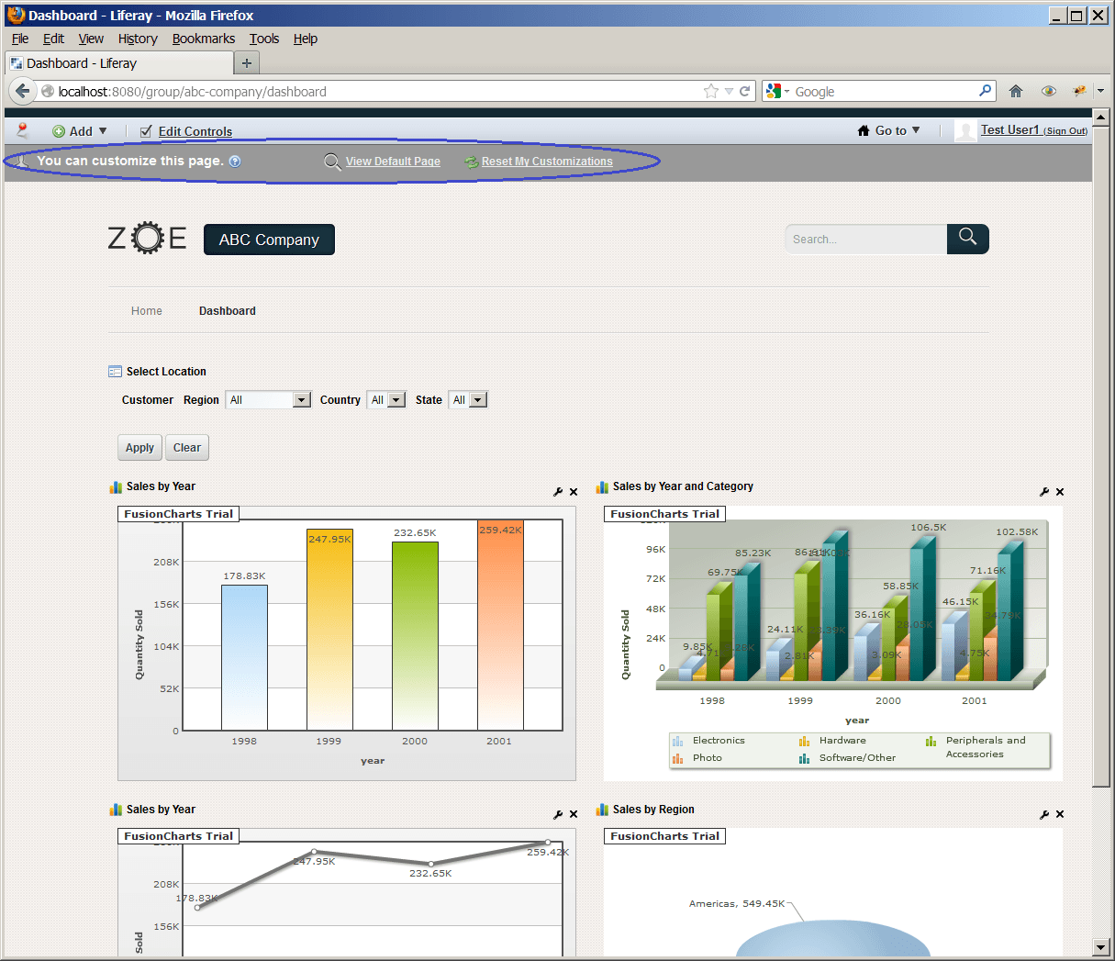Click the help icon next to customize message
This screenshot has width=1115, height=961.
(x=235, y=162)
